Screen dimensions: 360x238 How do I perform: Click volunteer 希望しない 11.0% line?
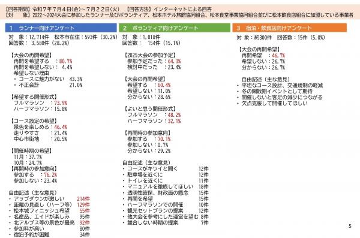coord(149,91)
